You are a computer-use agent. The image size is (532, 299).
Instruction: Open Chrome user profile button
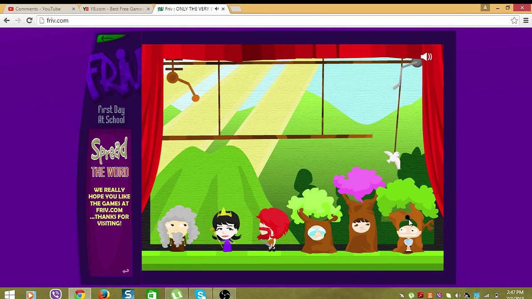click(485, 7)
